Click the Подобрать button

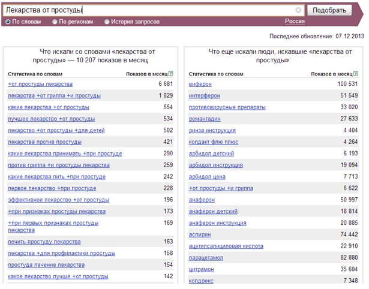[329, 10]
